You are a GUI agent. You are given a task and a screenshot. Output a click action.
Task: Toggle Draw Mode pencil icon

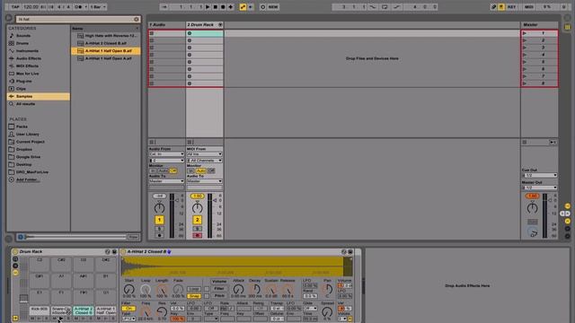tap(493, 6)
